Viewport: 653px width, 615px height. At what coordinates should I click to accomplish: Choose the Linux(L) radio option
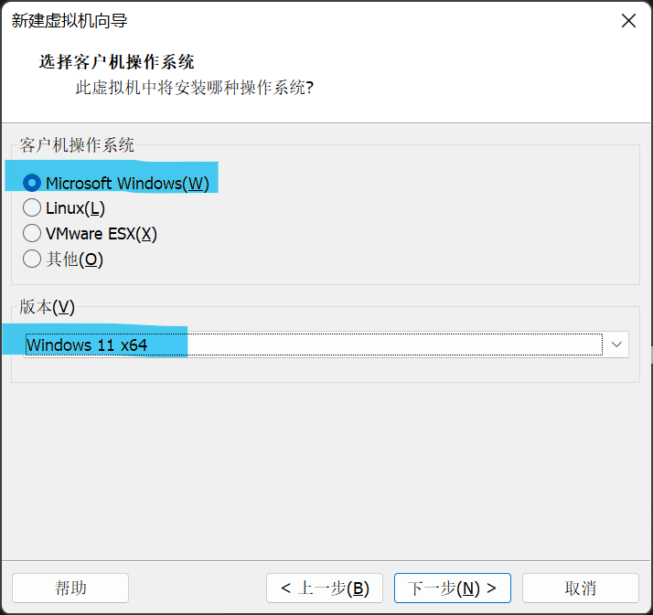(32, 208)
